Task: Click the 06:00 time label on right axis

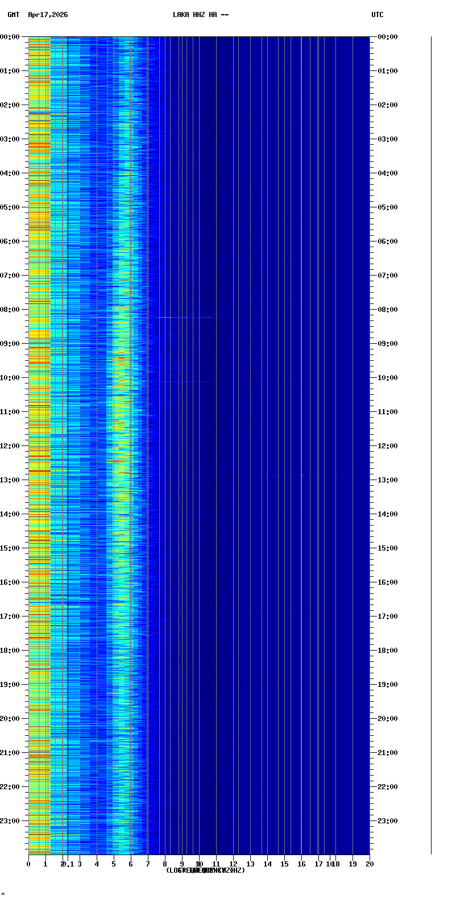Action: (x=388, y=241)
